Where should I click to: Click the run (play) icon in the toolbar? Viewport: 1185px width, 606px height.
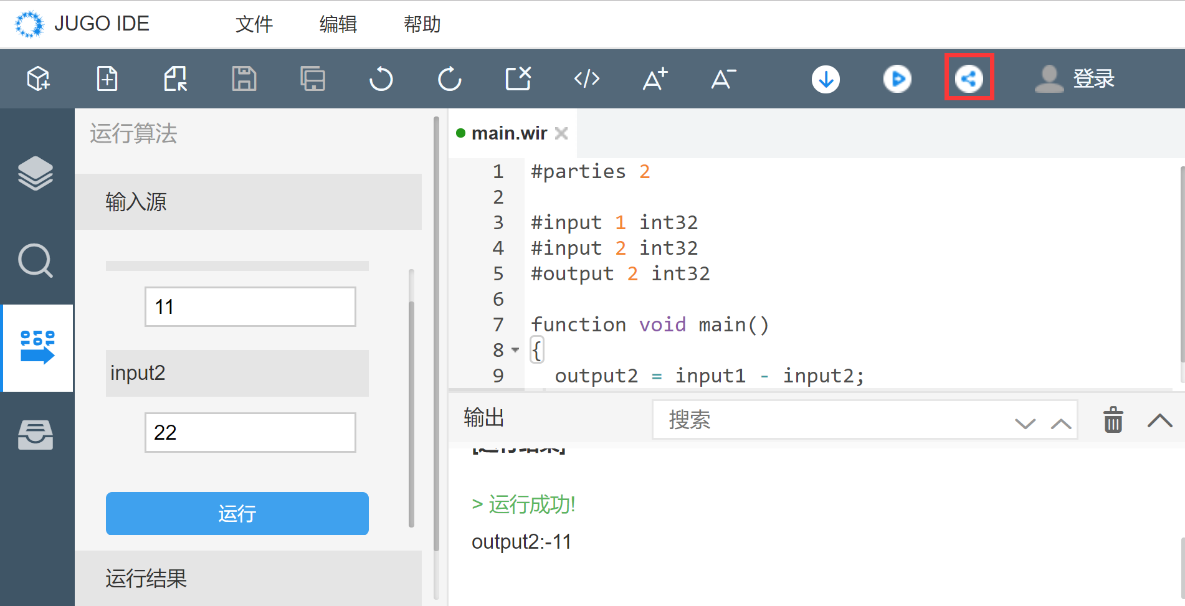point(897,79)
